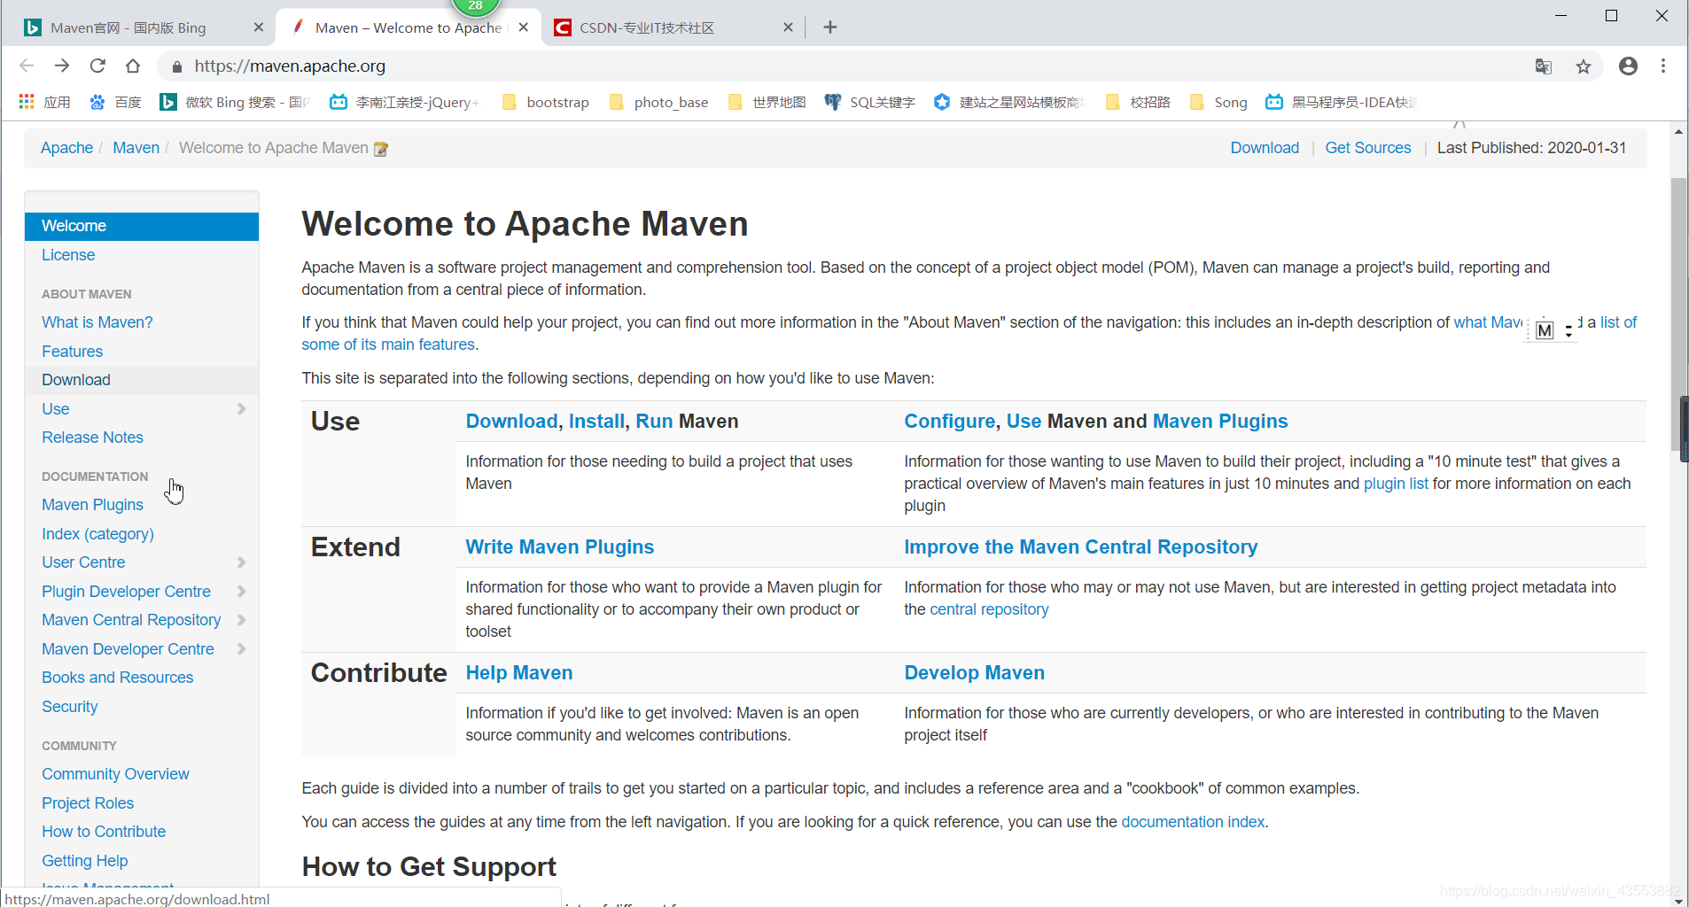
Task: Open the bootstrap bookmark folder
Action: (545, 102)
